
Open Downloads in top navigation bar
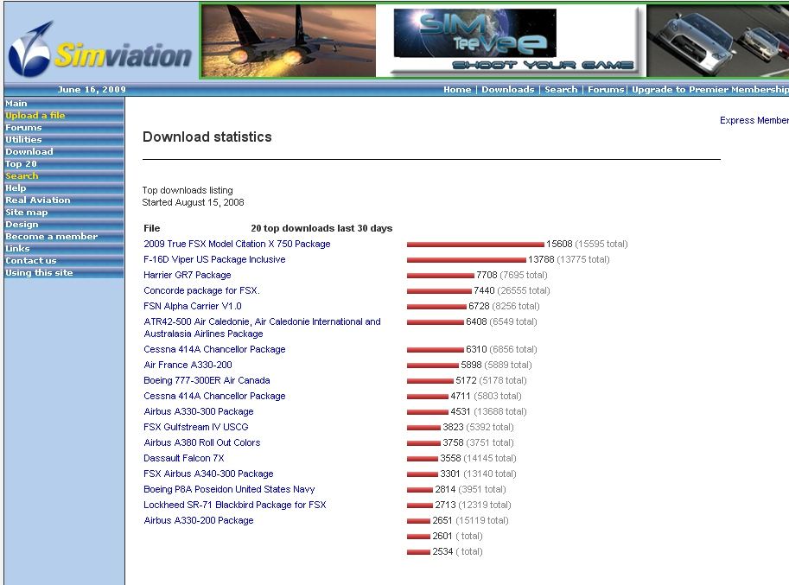(x=507, y=90)
